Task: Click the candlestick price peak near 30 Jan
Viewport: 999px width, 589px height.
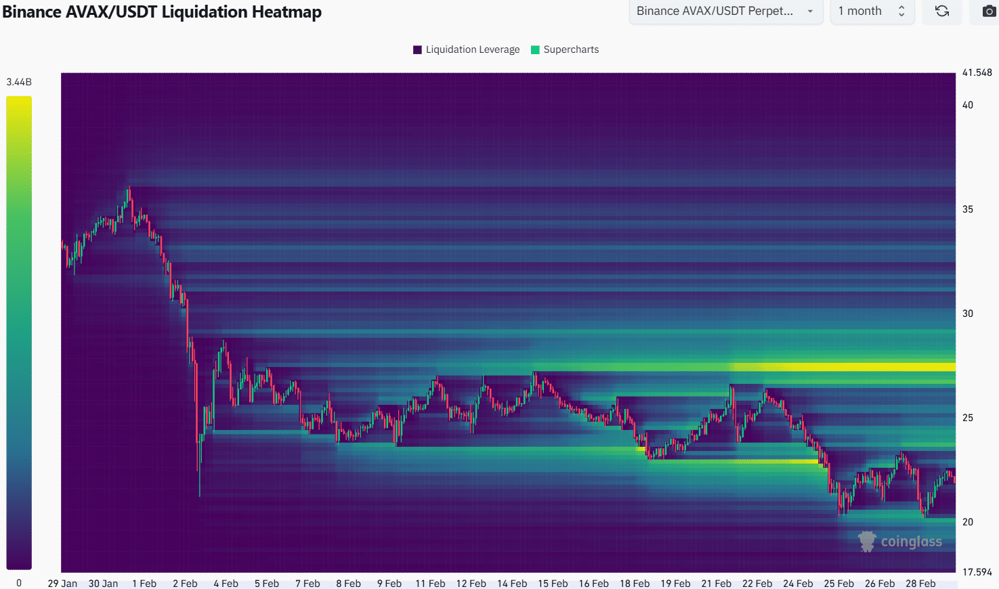Action: tap(128, 193)
